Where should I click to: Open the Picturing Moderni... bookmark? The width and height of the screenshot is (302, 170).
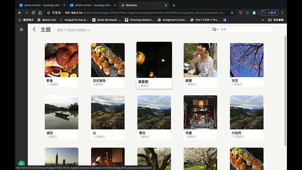tap(139, 20)
